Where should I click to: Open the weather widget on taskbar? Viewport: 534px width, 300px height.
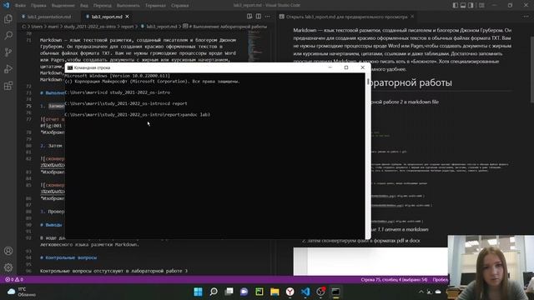pos(22,292)
